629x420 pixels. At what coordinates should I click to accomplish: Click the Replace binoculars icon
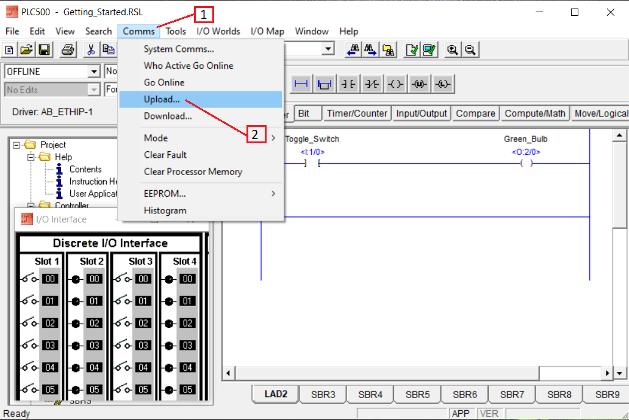(388, 50)
